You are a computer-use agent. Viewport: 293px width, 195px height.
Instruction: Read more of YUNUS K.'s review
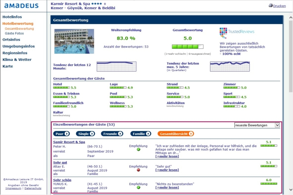(167, 187)
